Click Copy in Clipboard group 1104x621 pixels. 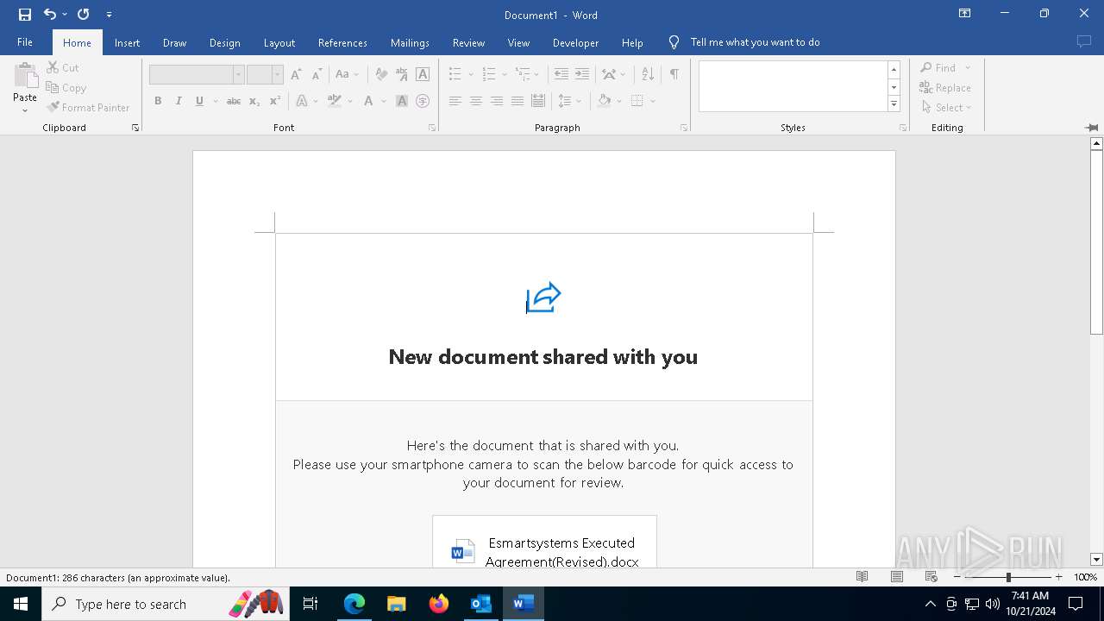(x=66, y=87)
